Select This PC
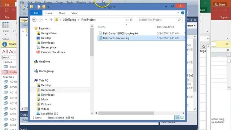The height and width of the screenshot is (130, 231). click(x=43, y=81)
